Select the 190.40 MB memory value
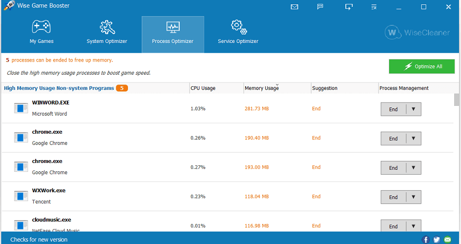The height and width of the screenshot is (244, 461). point(257,138)
